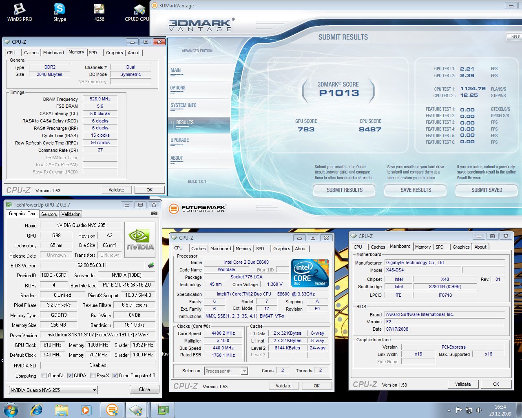This screenshot has width=522, height=418.
Task: Open OPTIONS in 3DMark sidebar
Action: [178, 88]
